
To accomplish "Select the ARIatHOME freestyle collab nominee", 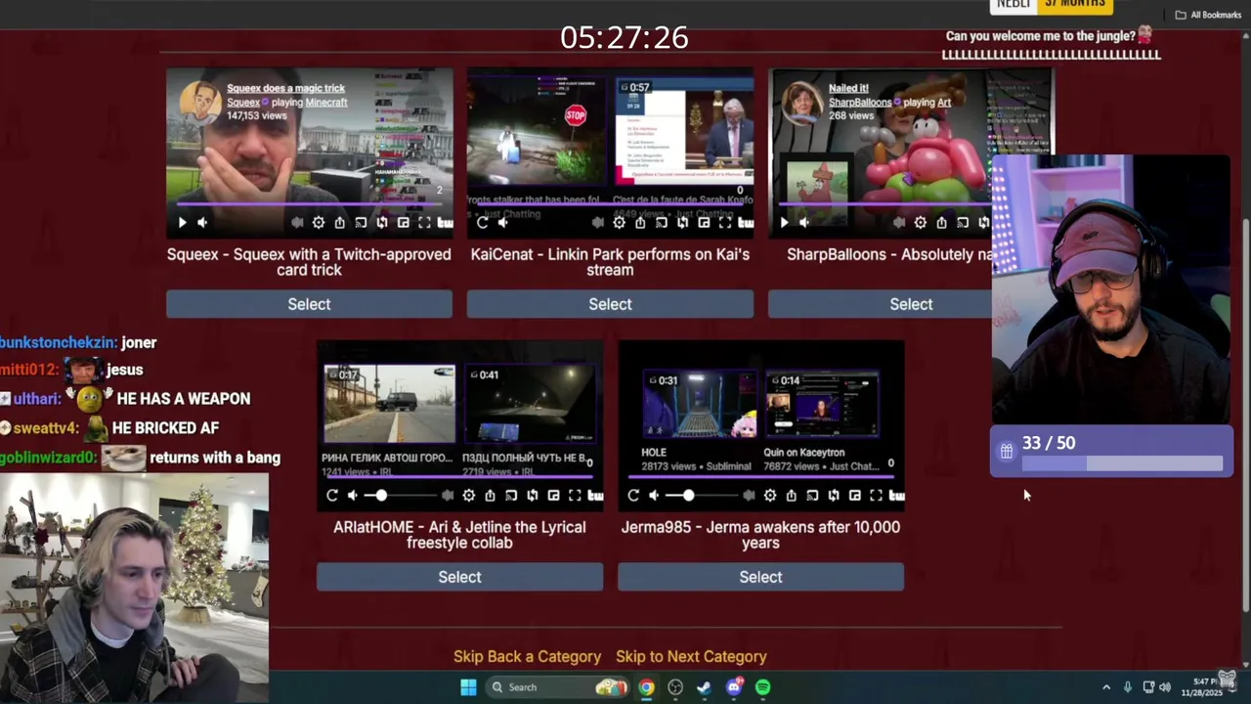I will (459, 577).
